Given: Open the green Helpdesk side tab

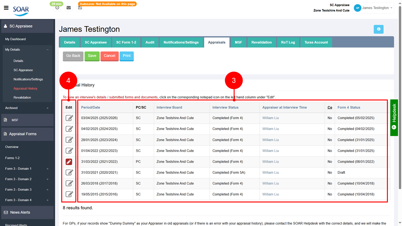Looking at the screenshot, I should tap(394, 118).
